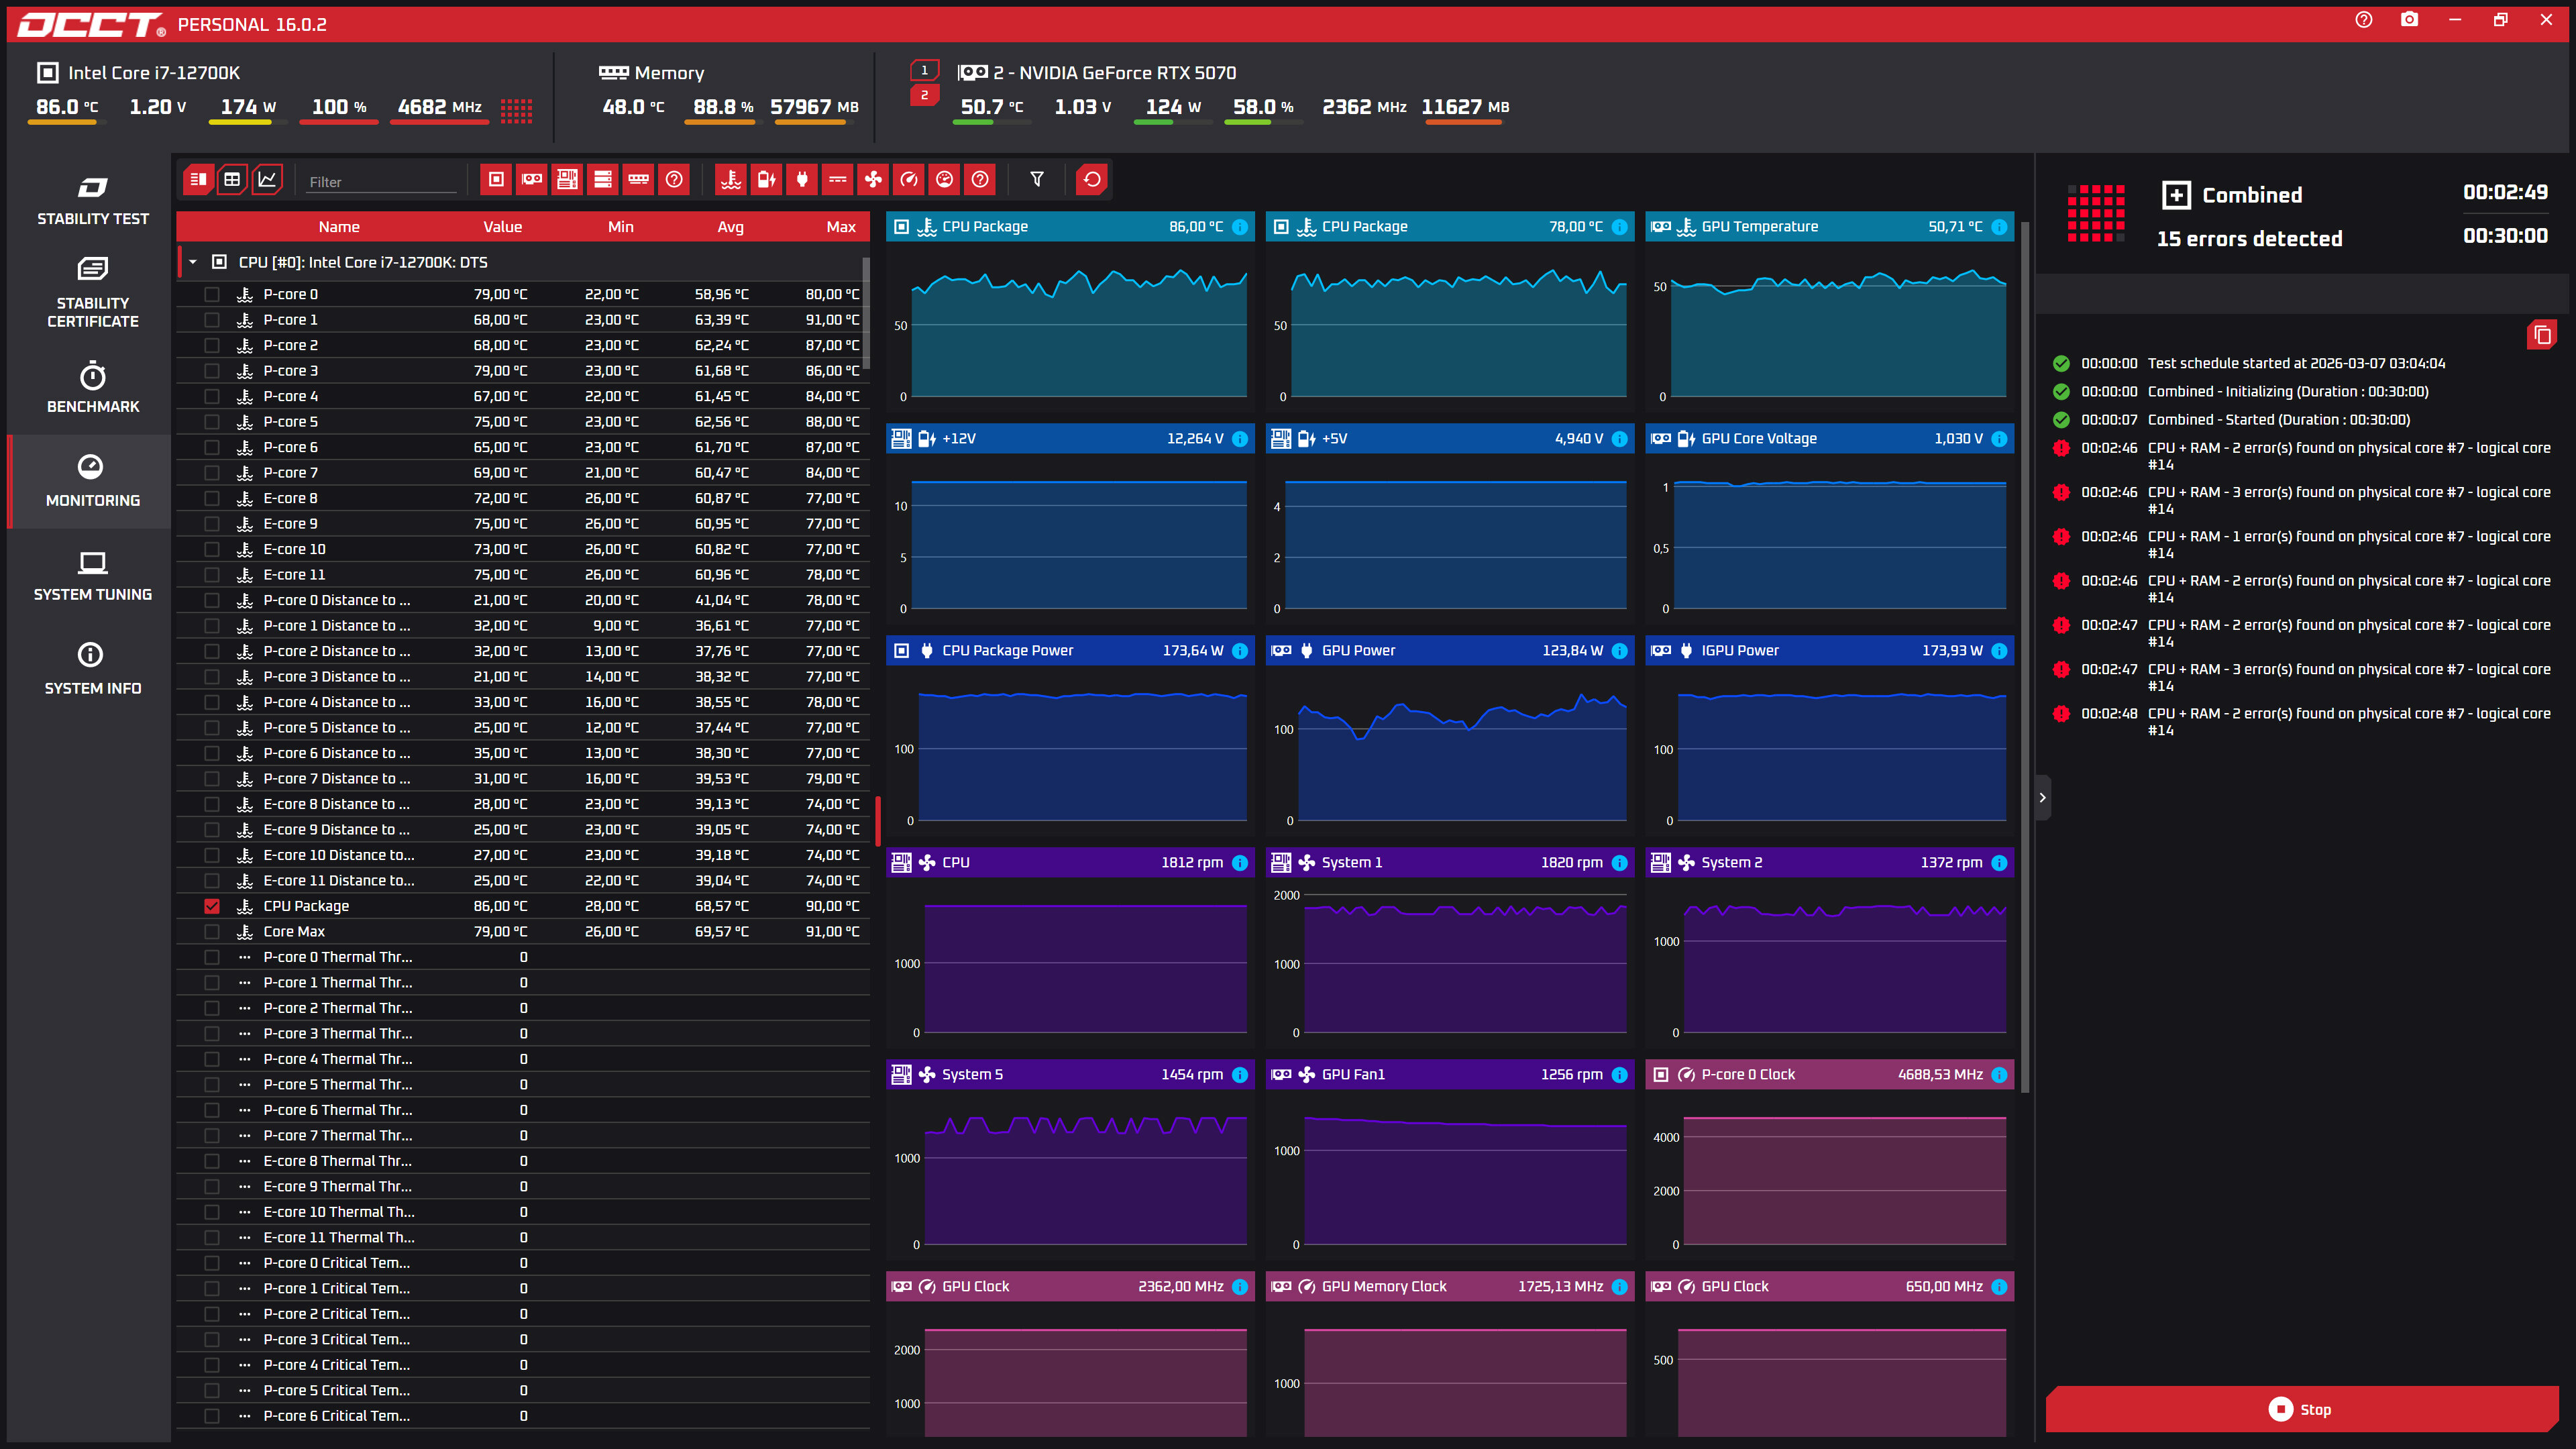The width and height of the screenshot is (2576, 1449).
Task: Open the Stability Test section
Action: click(x=92, y=200)
